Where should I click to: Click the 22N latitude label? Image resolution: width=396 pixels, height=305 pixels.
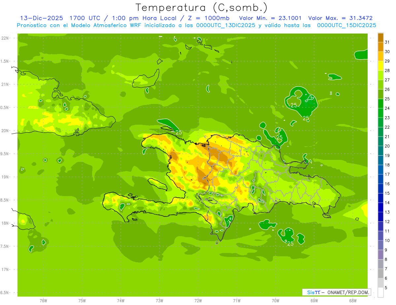(6, 38)
